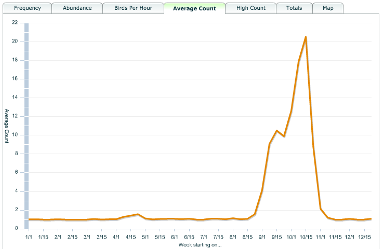Click the vertical Average Count axis title
Viewport: 384px width, 249px height.
[6, 126]
